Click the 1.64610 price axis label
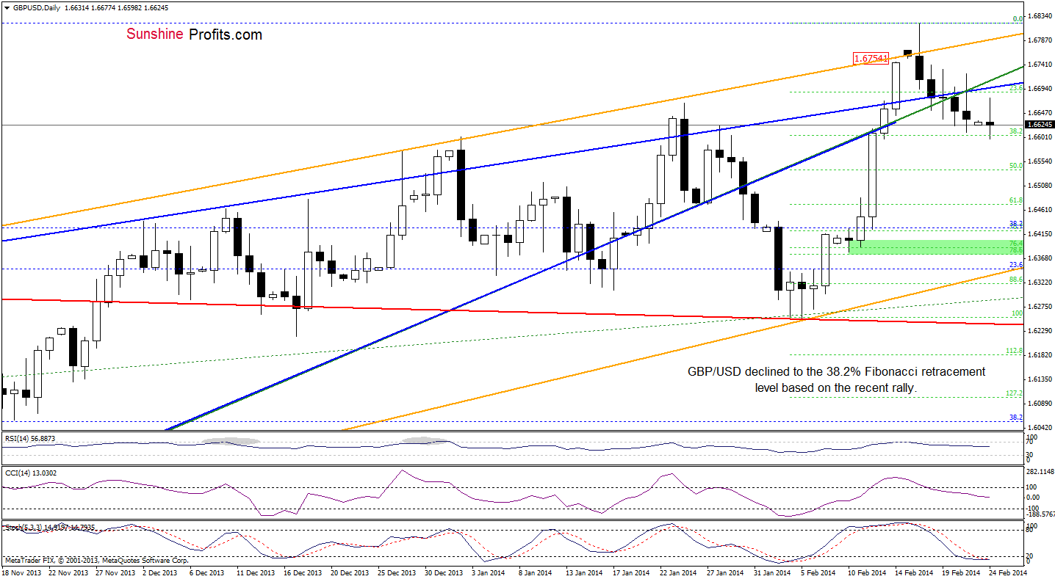This screenshot has width=1055, height=579. 1040,209
